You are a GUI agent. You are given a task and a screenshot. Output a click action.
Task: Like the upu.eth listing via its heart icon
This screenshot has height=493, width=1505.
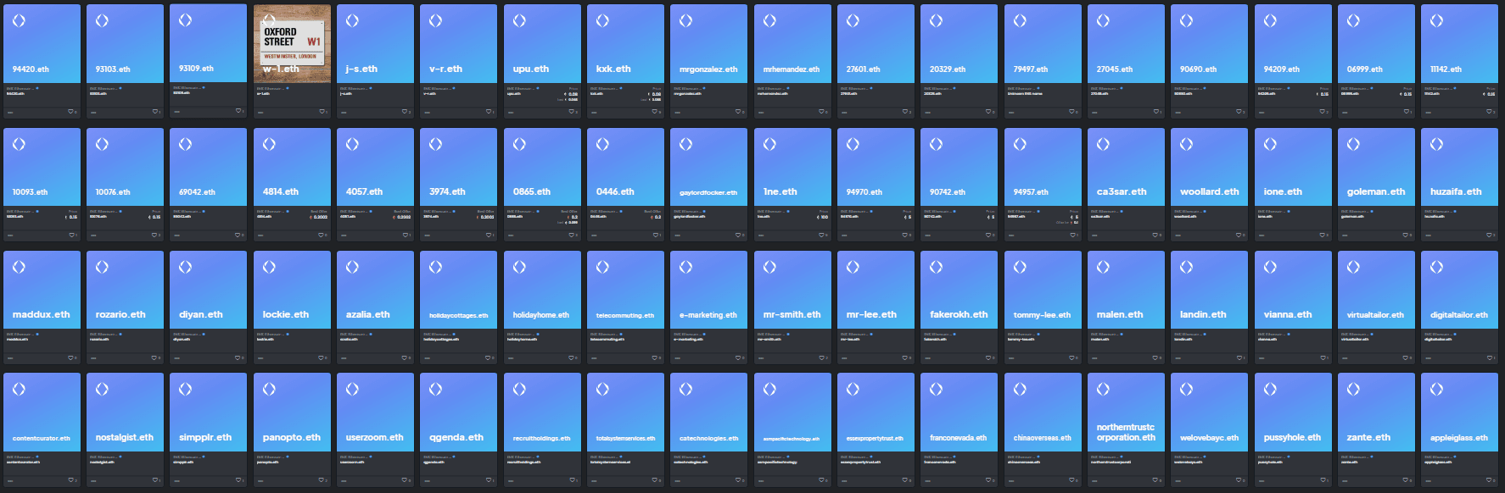(x=571, y=112)
